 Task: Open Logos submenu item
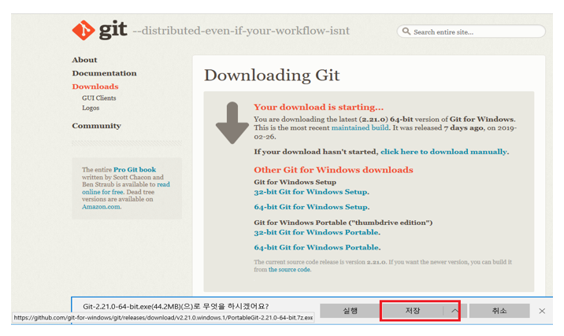click(x=91, y=108)
